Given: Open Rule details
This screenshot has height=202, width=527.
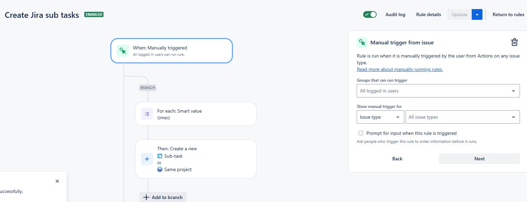Looking at the screenshot, I should pyautogui.click(x=429, y=14).
